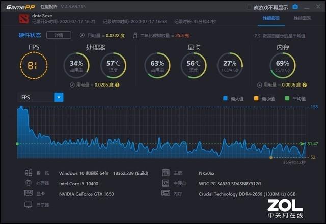Click the 'NKx0Sx' motherboard text
The width and height of the screenshot is (326, 224).
pyautogui.click(x=207, y=173)
